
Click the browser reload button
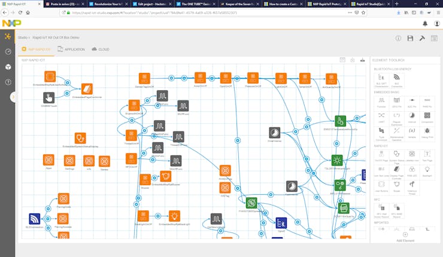coord(20,13)
